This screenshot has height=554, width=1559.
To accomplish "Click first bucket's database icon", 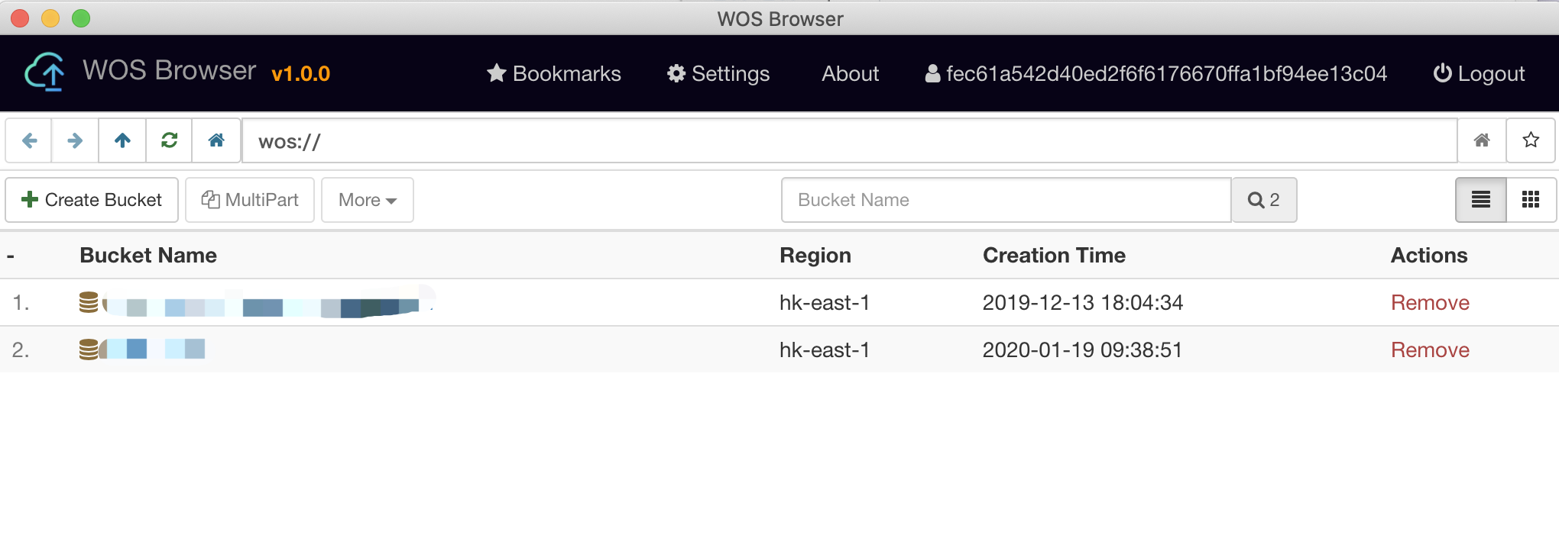I will pyautogui.click(x=89, y=303).
